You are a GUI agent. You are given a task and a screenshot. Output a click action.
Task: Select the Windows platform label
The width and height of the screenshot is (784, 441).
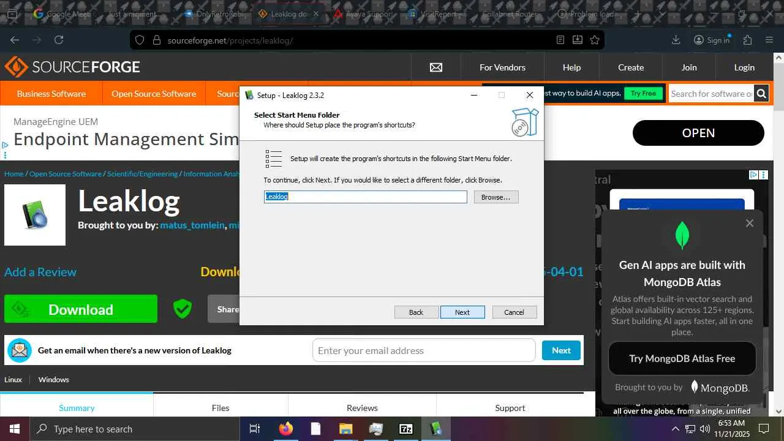click(x=54, y=380)
